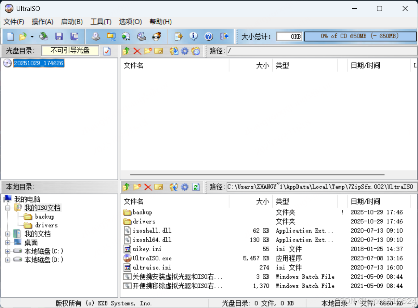
Task: Save the image with the floppy disk icon
Action: pos(59,36)
